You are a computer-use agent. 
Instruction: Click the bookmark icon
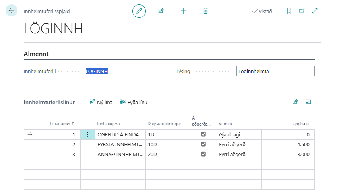(289, 11)
